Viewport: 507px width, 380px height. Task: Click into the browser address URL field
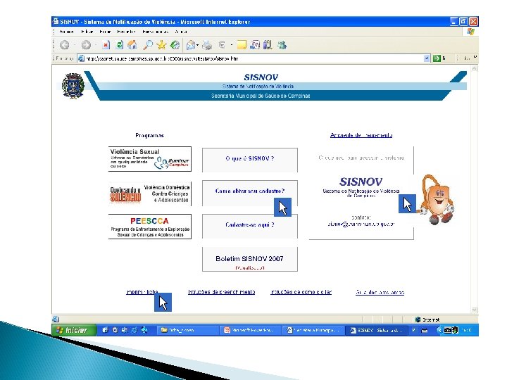(254, 58)
